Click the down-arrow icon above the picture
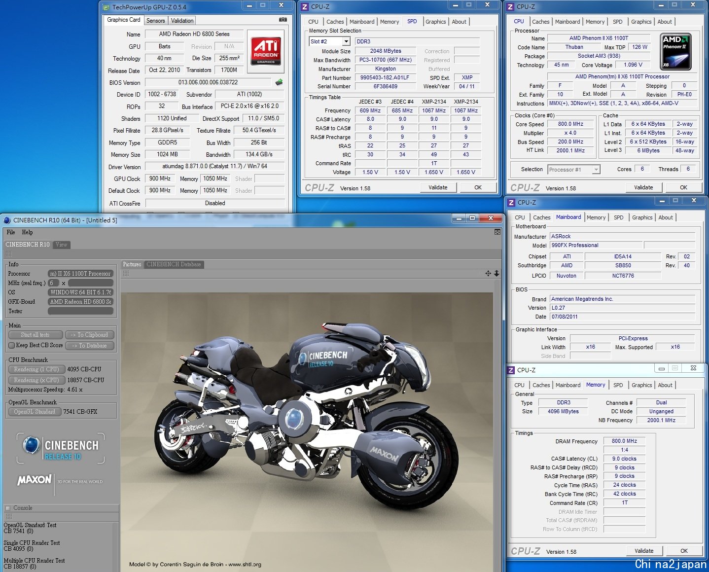 pos(496,273)
